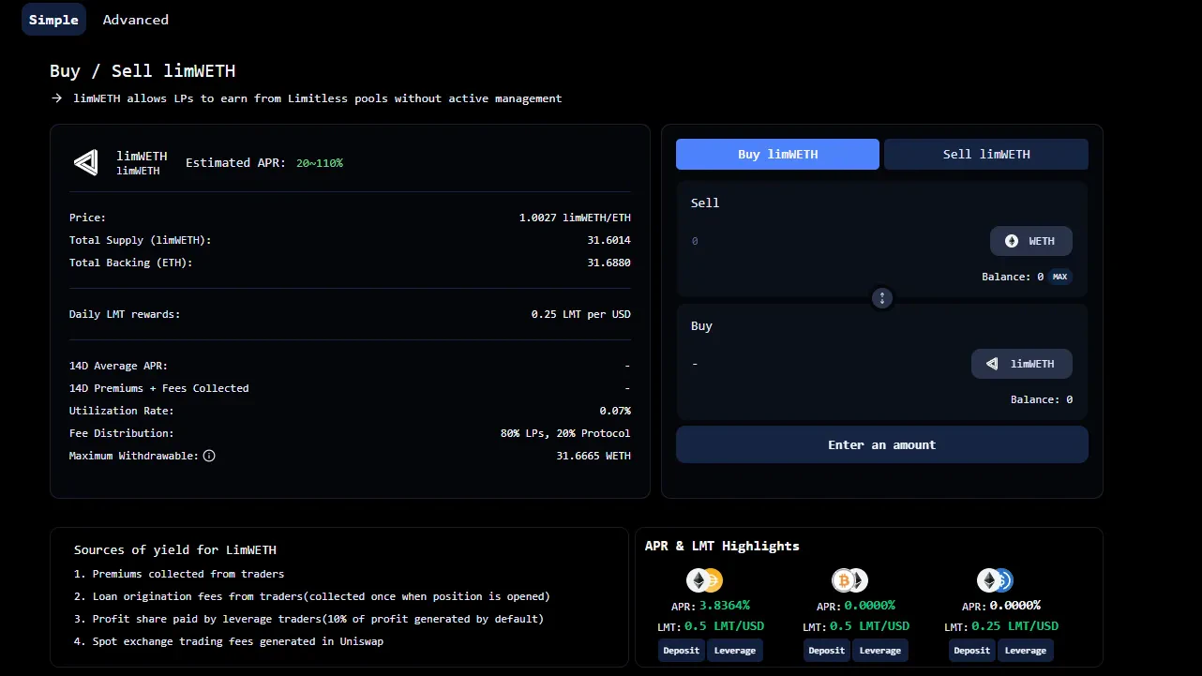The image size is (1202, 676).
Task: Click Leverage under the 0.25 LMT/USD pair
Action: pyautogui.click(x=1026, y=651)
